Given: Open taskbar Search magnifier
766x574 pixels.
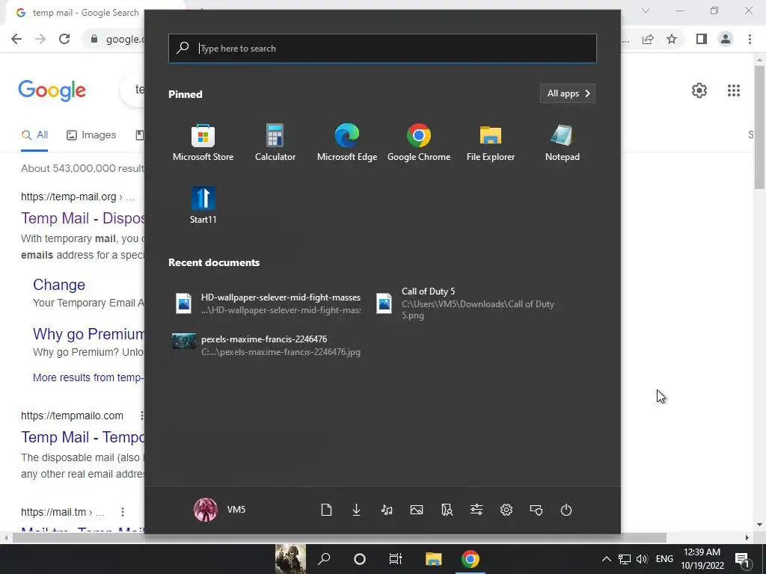Looking at the screenshot, I should (x=324, y=559).
